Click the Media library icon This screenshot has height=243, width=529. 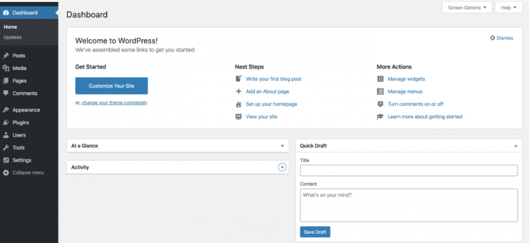pyautogui.click(x=6, y=68)
